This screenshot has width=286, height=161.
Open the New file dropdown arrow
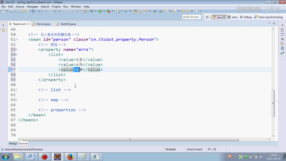coord(7,11)
